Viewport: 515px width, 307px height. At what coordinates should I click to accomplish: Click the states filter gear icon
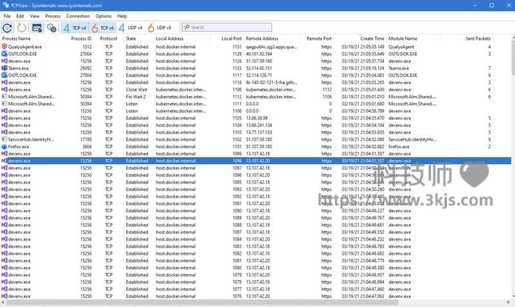tap(51, 28)
